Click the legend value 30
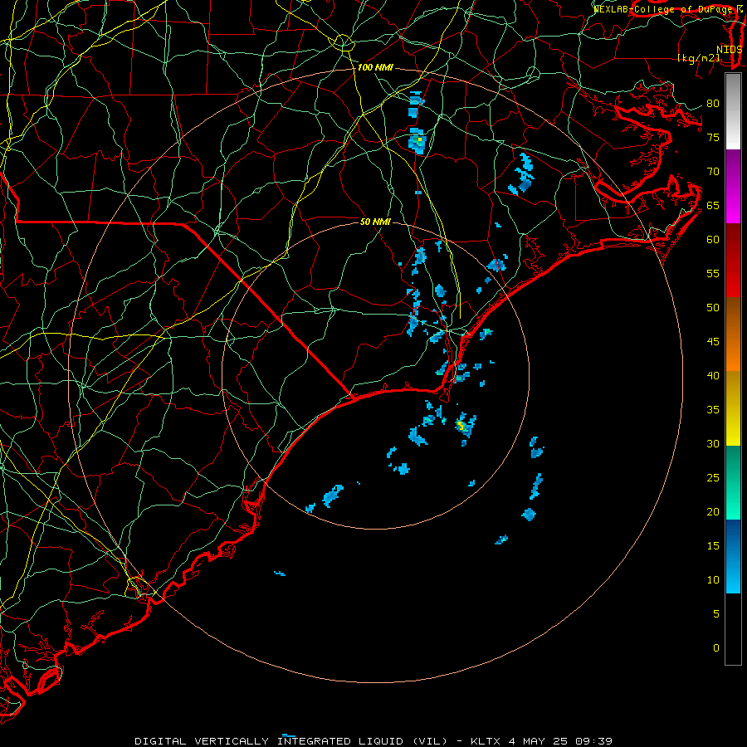The image size is (747, 747). [713, 444]
